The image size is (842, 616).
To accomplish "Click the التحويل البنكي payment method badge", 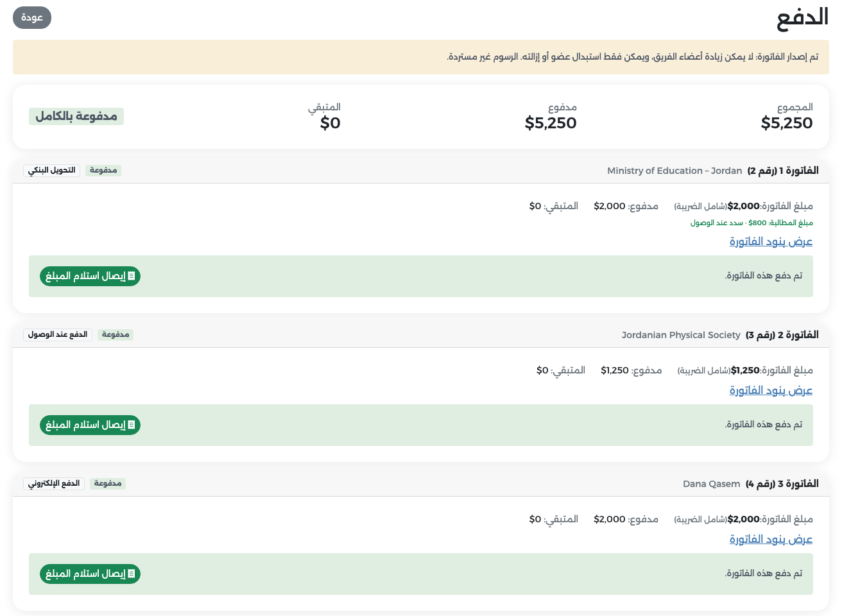I will [x=52, y=170].
